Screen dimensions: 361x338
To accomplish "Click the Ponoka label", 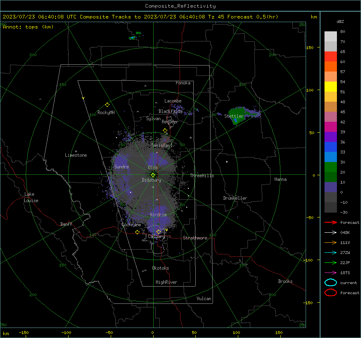I will [183, 83].
